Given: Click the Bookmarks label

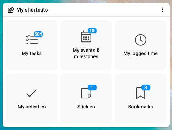Looking at the screenshot, I should [140, 107].
